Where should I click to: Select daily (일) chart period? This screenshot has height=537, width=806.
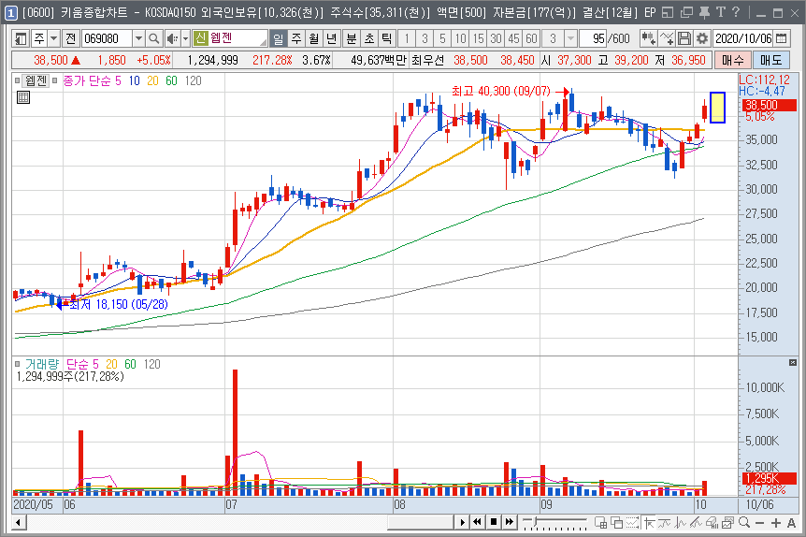click(x=278, y=38)
